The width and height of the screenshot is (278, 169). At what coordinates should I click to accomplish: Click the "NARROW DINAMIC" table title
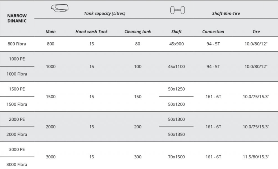pyautogui.click(x=17, y=18)
